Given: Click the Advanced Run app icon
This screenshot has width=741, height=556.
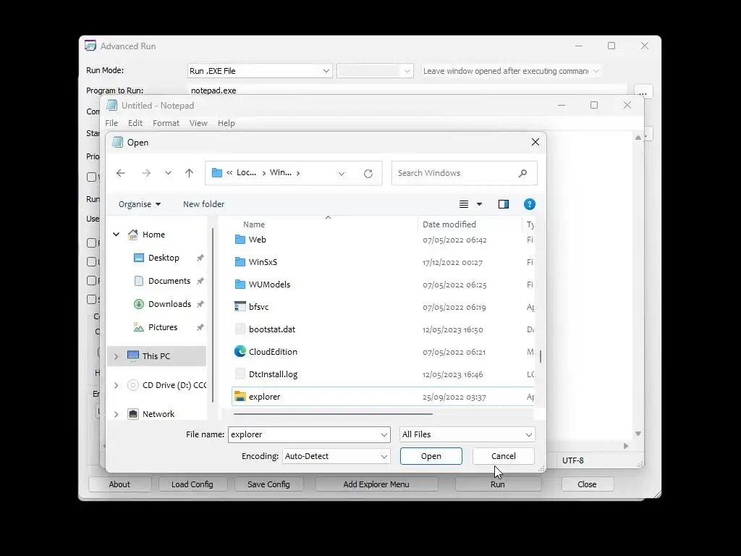Looking at the screenshot, I should coord(90,46).
